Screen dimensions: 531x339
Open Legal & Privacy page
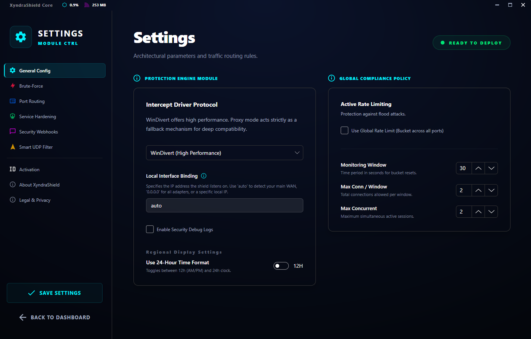click(x=55, y=200)
